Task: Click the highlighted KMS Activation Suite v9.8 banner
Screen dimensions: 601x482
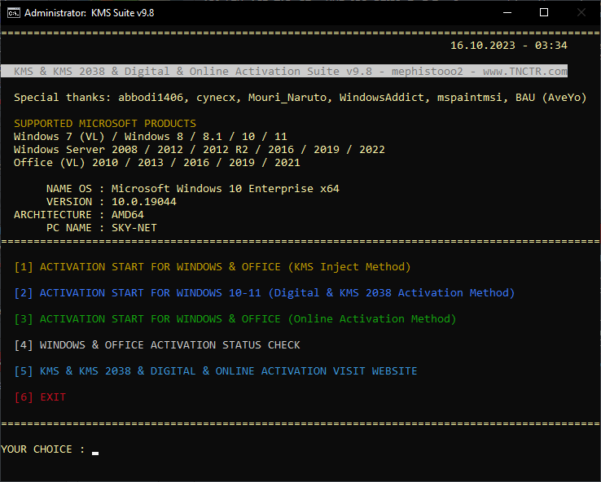Action: [x=284, y=72]
